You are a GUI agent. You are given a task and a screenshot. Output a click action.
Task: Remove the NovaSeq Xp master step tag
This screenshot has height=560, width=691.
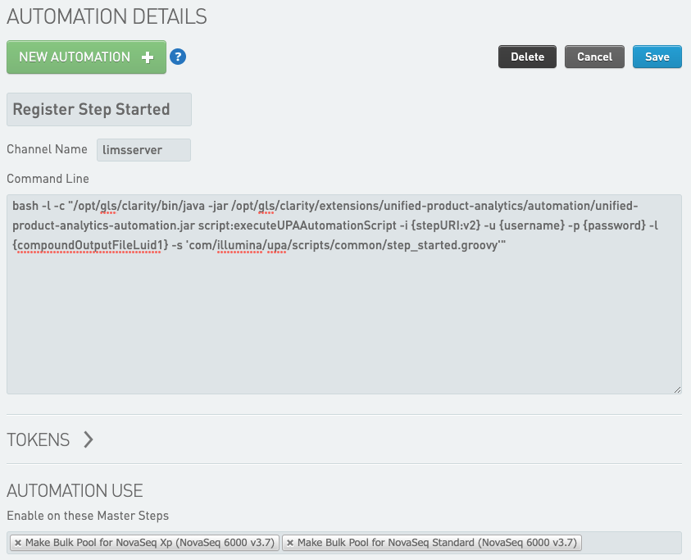[x=16, y=543]
